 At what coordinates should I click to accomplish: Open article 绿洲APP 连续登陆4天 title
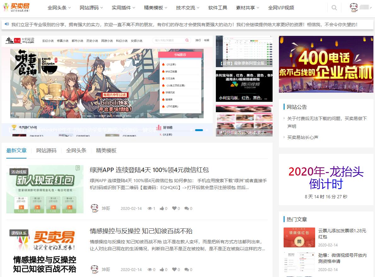(149, 170)
